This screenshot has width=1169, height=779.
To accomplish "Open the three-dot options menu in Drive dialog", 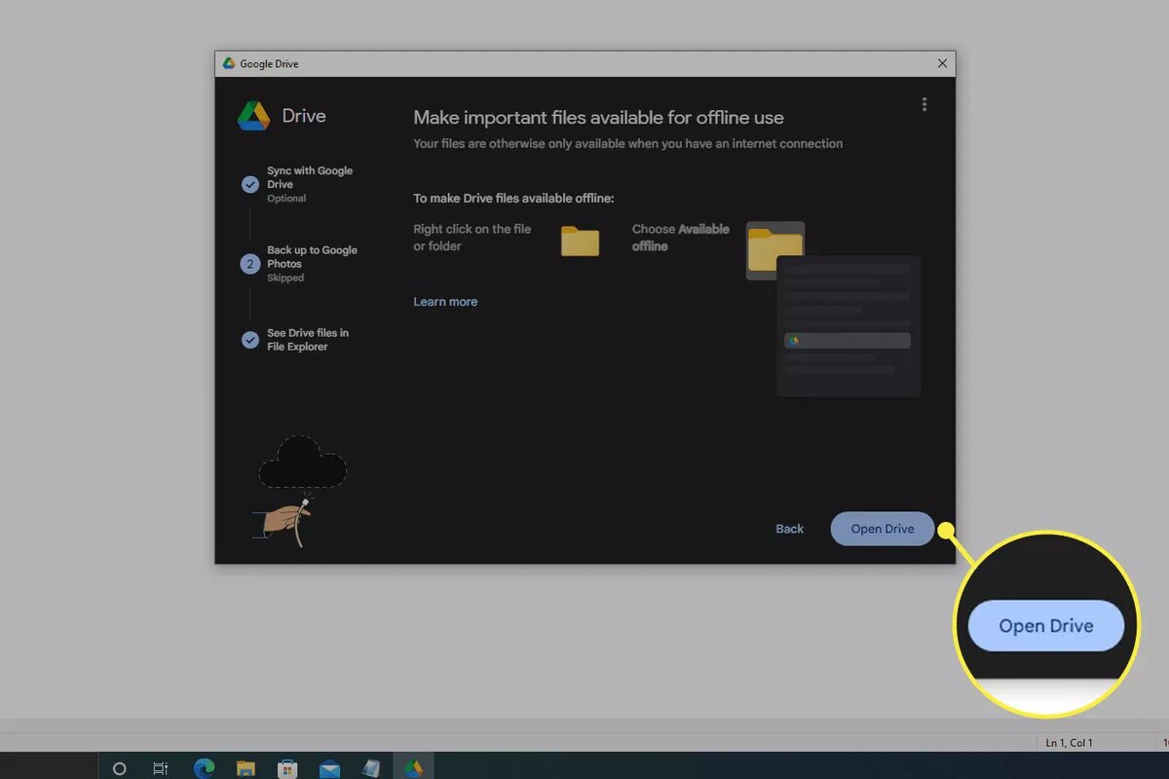I will click(x=924, y=104).
